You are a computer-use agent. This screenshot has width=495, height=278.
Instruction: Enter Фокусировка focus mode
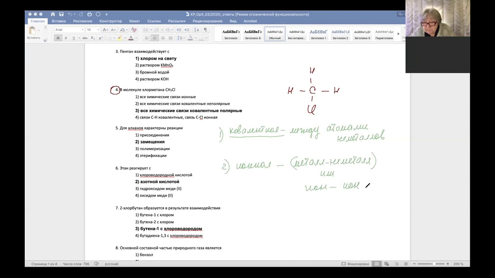[x=355, y=264]
